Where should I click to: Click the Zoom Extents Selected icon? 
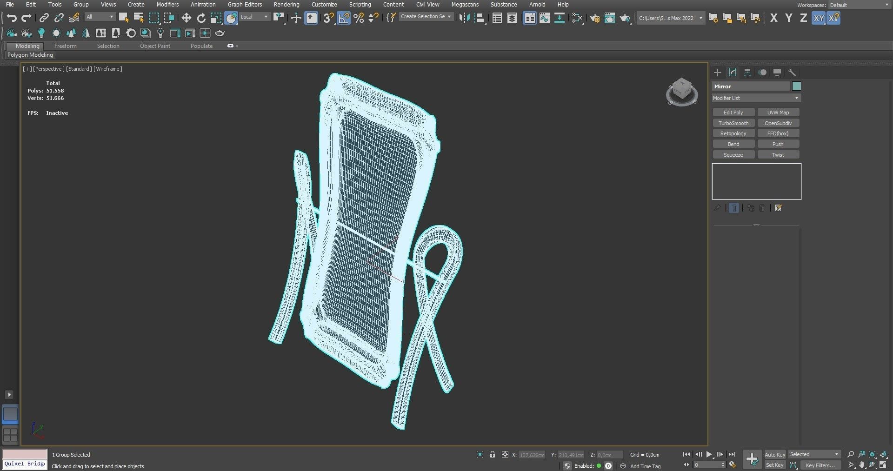click(x=873, y=455)
